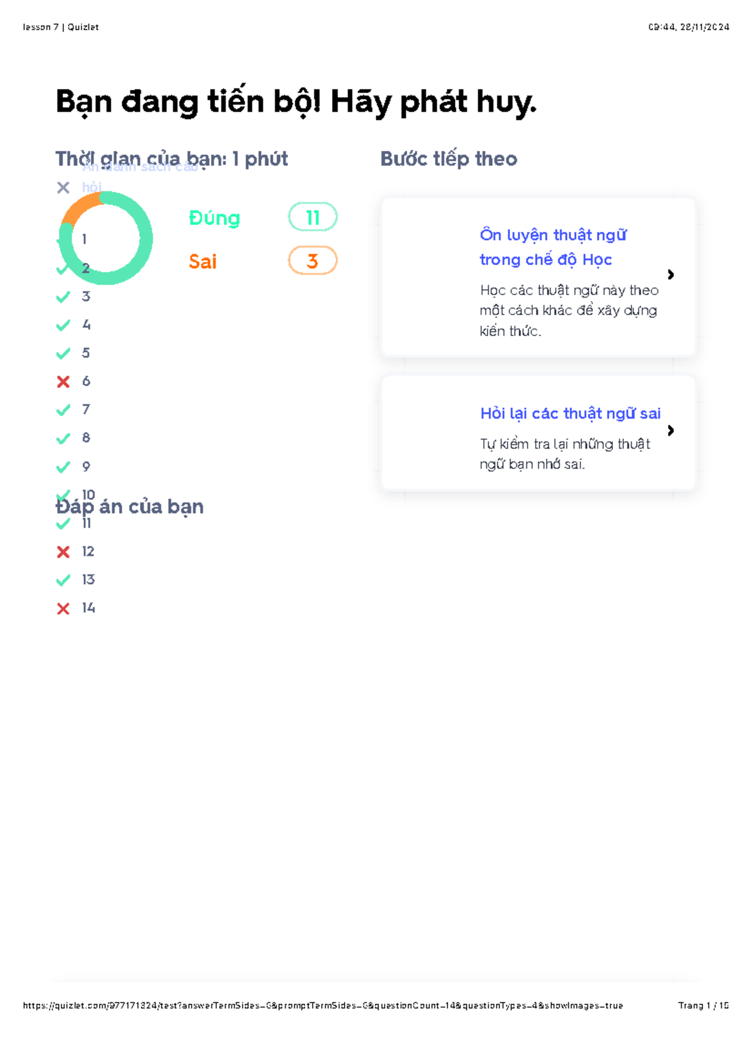This screenshot has width=752, height=1064.
Task: Click the green checkmark beside question 13
Action: pyautogui.click(x=62, y=580)
